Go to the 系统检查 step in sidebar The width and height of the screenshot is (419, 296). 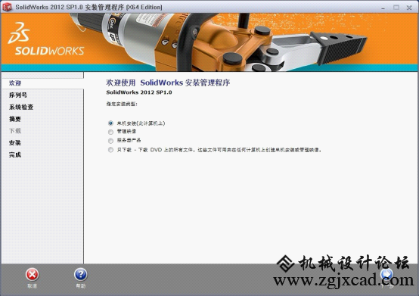21,107
